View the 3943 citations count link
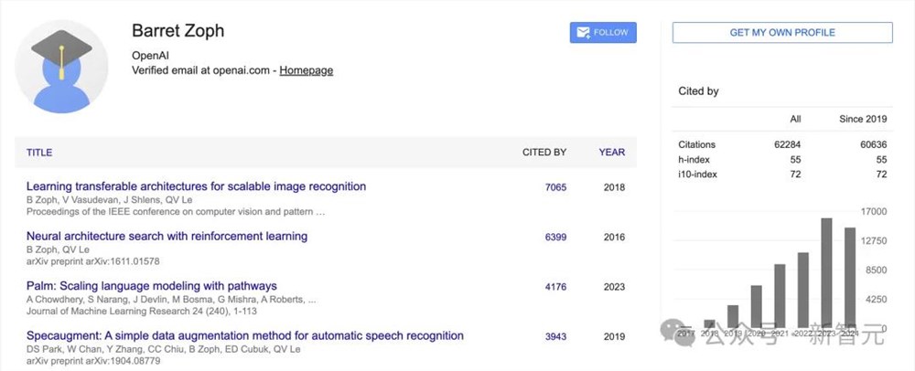Image resolution: width=915 pixels, height=371 pixels. 555,336
